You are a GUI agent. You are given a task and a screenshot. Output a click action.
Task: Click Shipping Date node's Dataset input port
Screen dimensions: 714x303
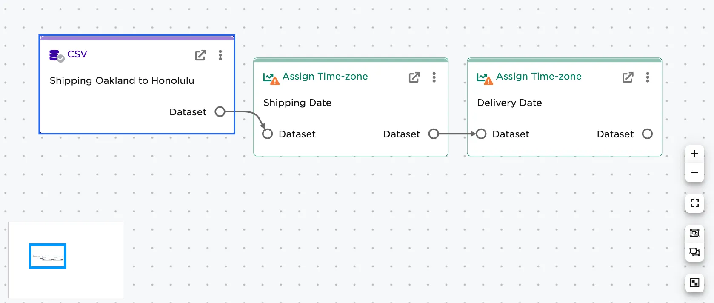(268, 134)
